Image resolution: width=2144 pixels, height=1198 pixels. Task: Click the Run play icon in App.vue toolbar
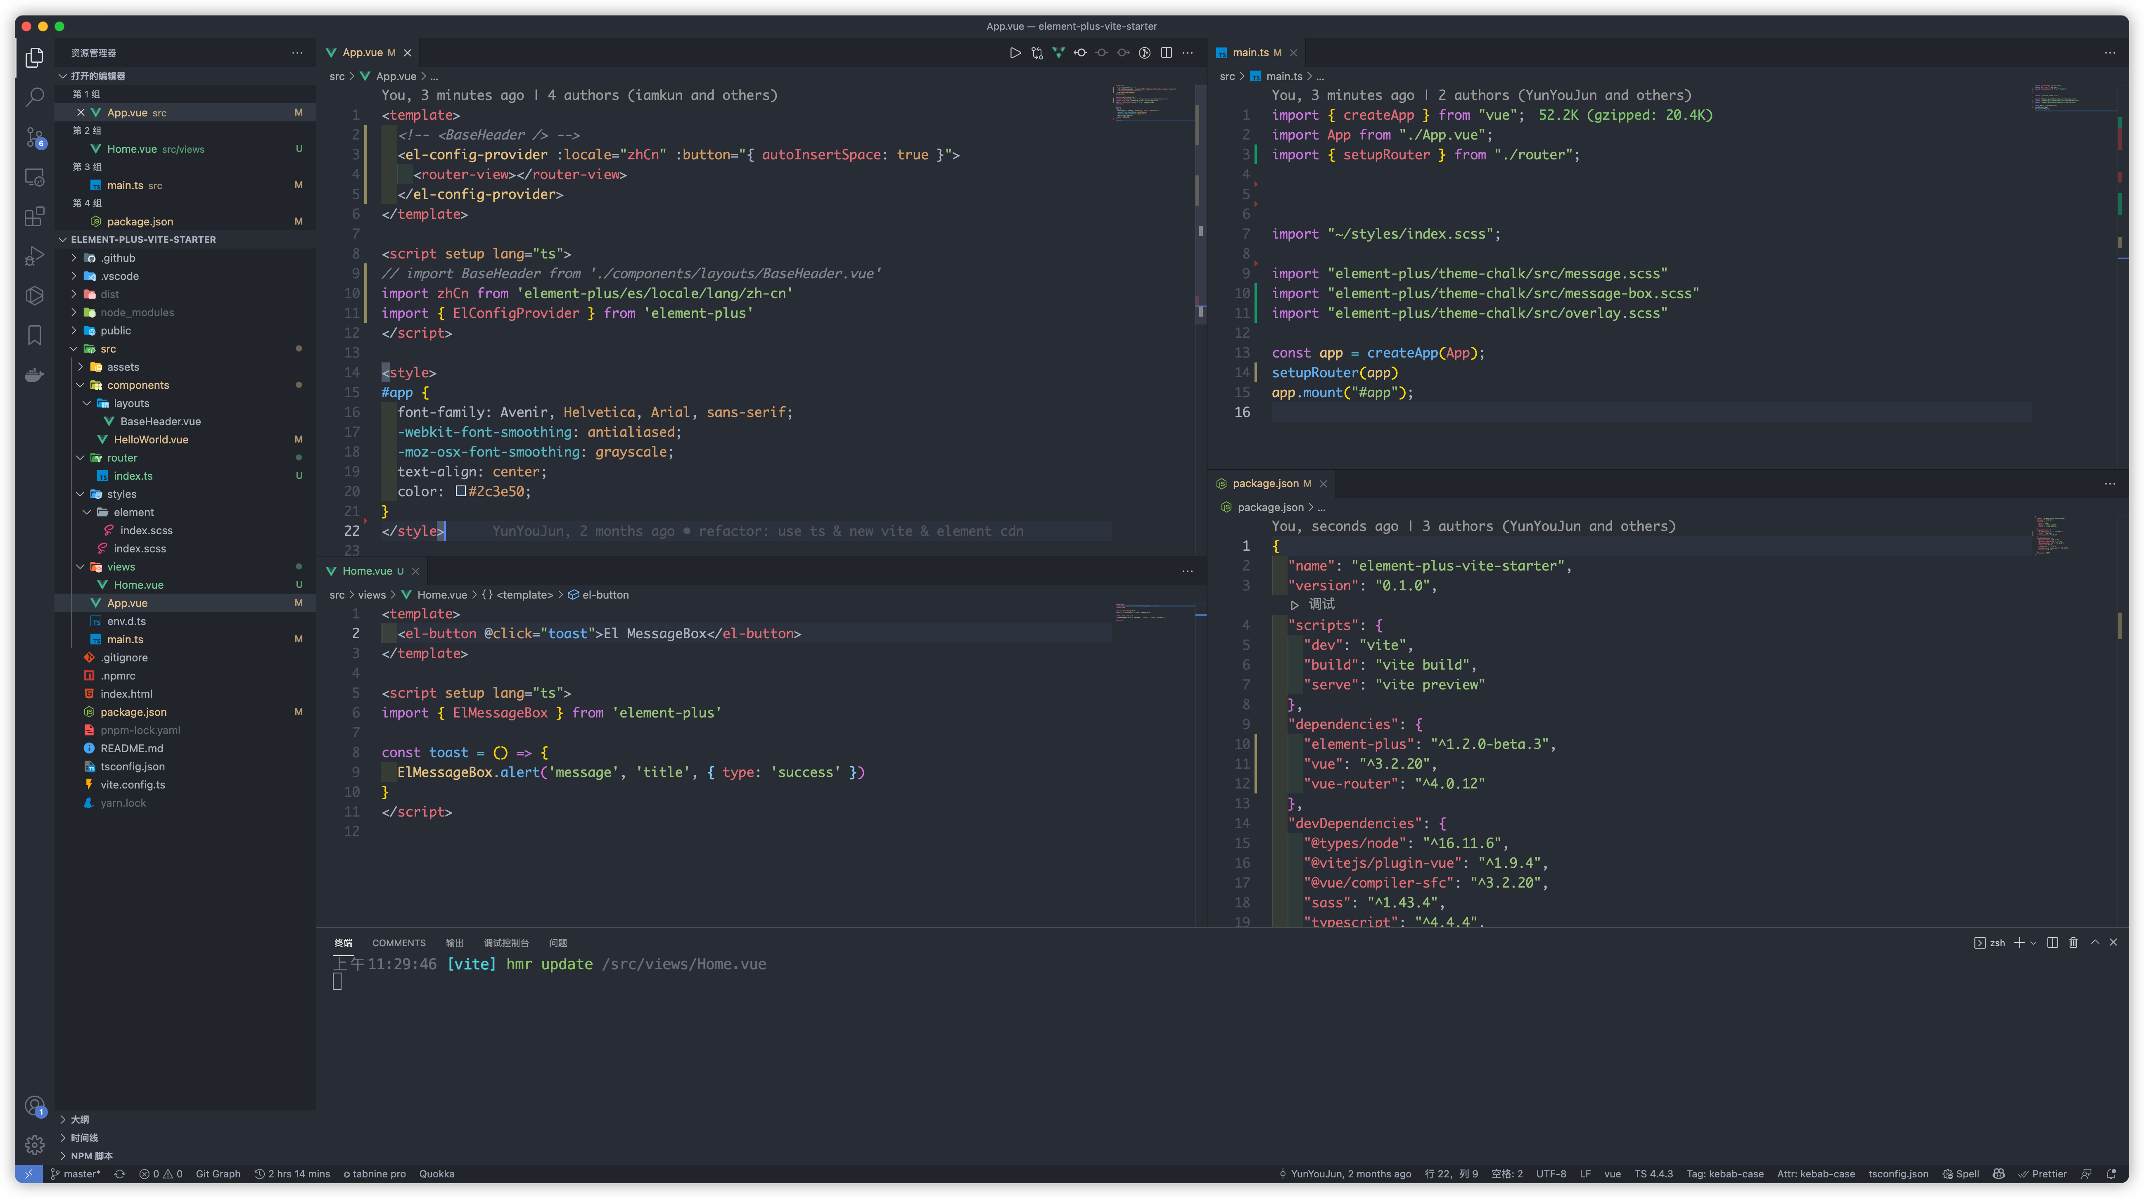pos(1015,52)
